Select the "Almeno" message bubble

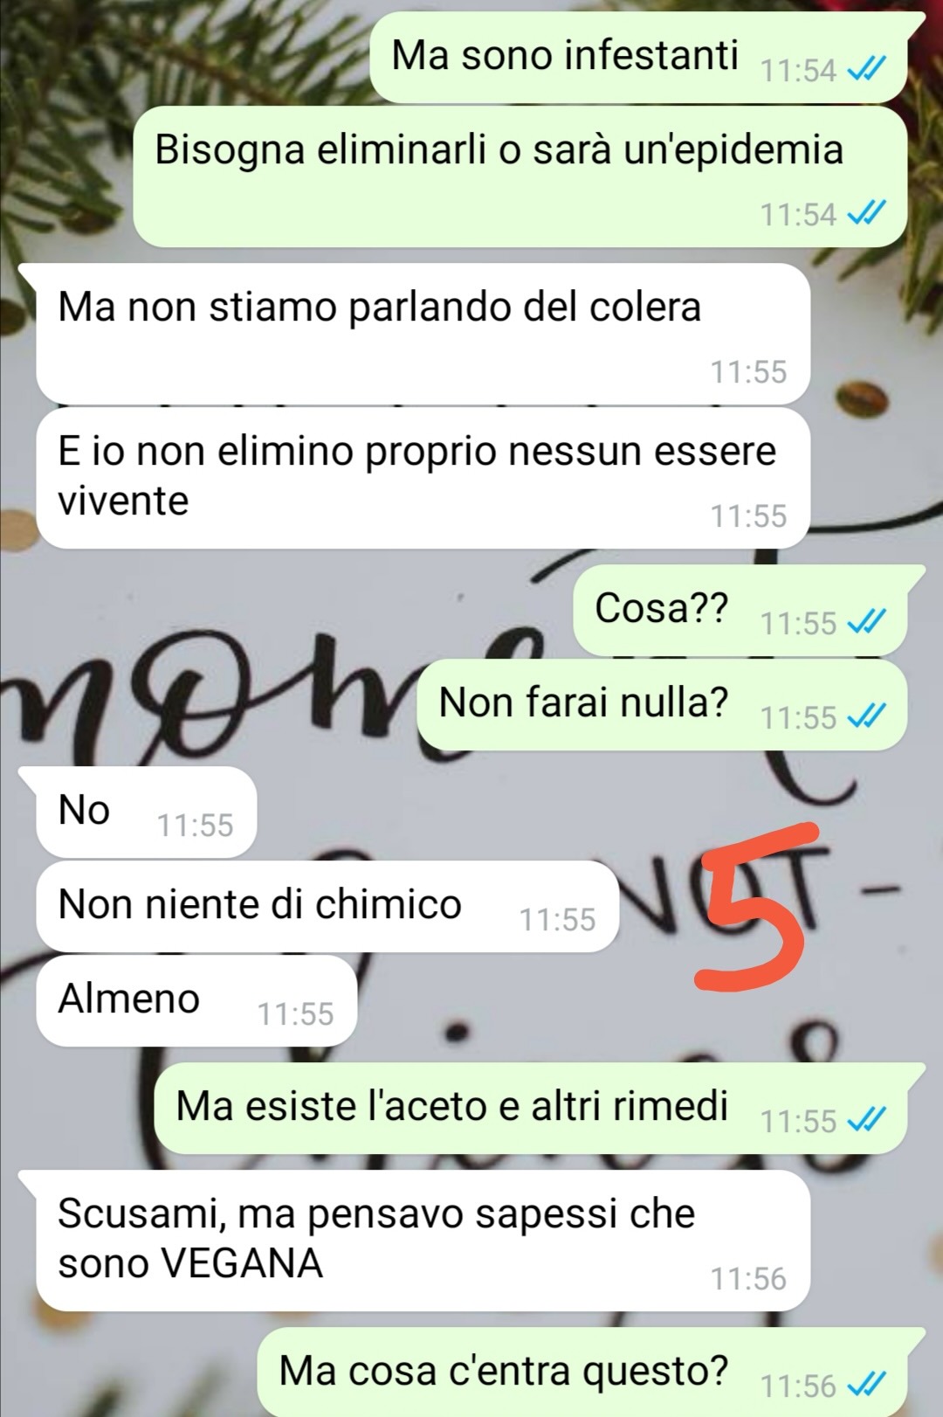pyautogui.click(x=196, y=1001)
